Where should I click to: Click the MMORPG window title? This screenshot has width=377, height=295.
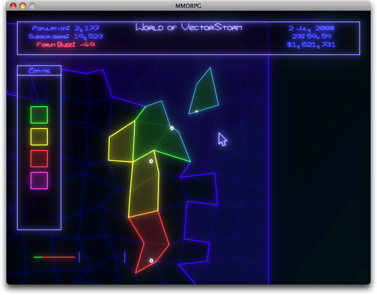click(188, 6)
